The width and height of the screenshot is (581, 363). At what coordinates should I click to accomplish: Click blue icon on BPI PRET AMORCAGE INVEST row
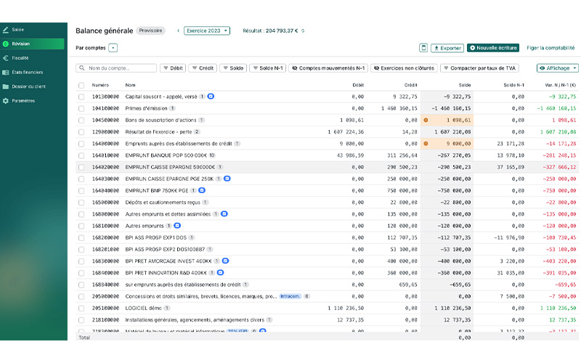coord(225,261)
